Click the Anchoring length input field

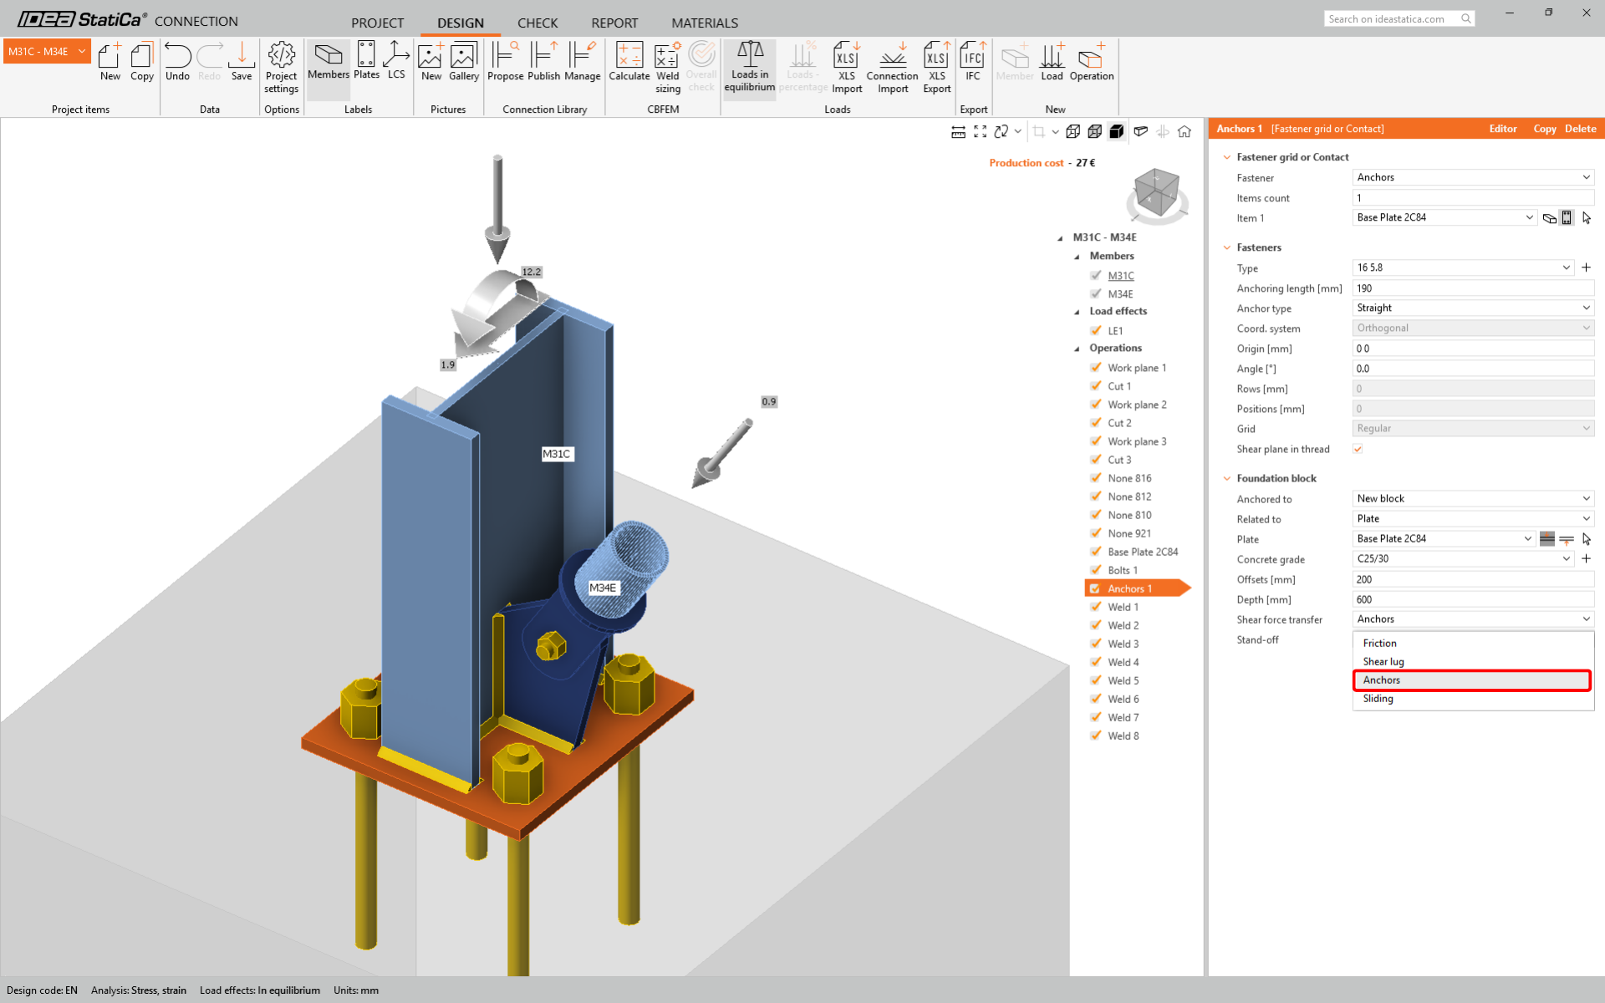[1471, 288]
